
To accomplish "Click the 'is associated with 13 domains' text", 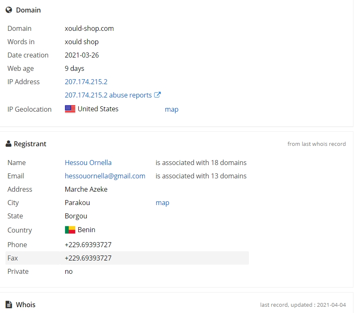I will click(201, 176).
